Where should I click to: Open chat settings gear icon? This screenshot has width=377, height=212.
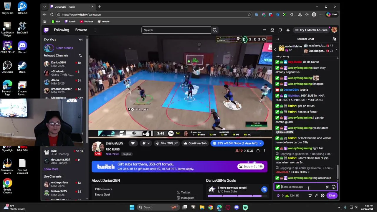coord(323,196)
